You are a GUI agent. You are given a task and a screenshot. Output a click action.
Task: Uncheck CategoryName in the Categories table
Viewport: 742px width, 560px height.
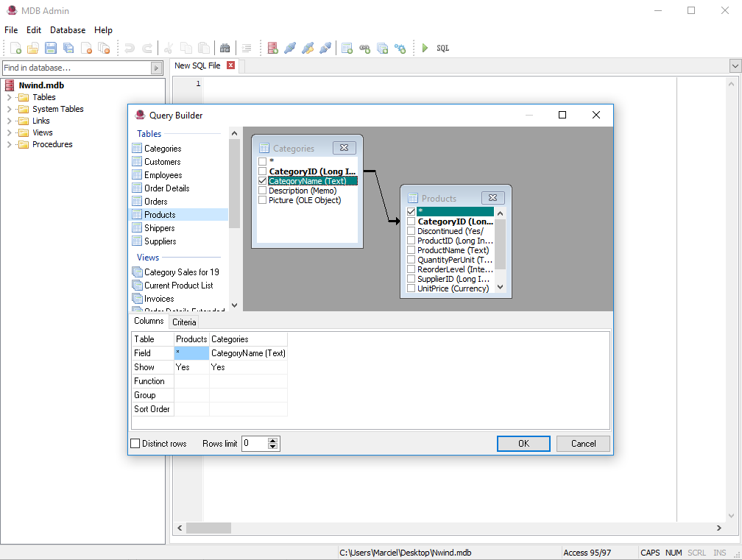pyautogui.click(x=263, y=180)
